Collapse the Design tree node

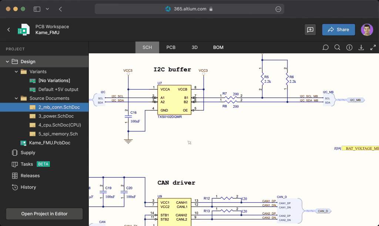click(7, 62)
